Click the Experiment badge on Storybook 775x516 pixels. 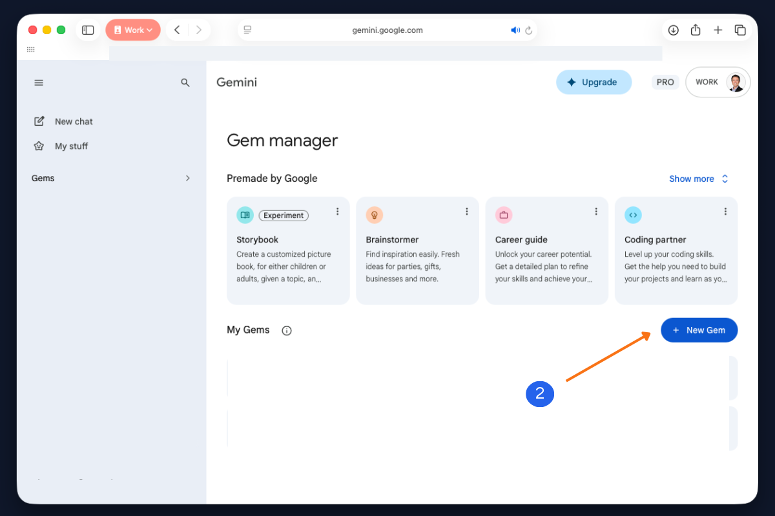pos(284,215)
